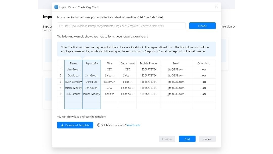Viewport: 273px width, 154px height.
Task: Click the cell containing Jim Green
Action: coord(73,69)
